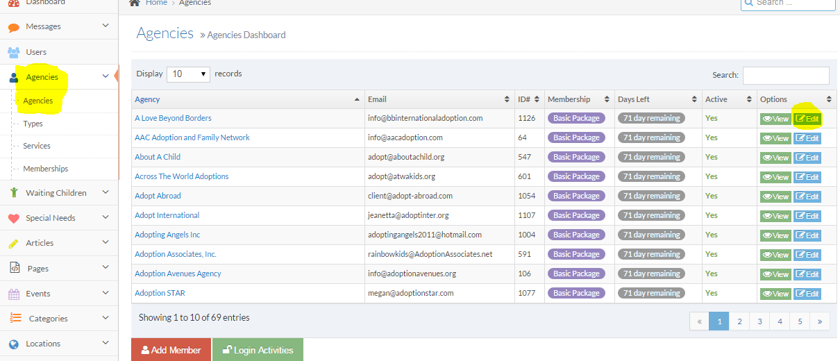Image resolution: width=840 pixels, height=361 pixels.
Task: Click email adopt@atwakids.org
Action: (x=402, y=176)
